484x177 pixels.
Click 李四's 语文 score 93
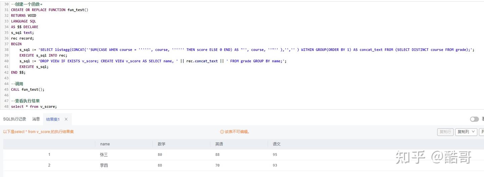click(275, 166)
